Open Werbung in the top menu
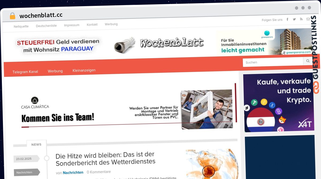Screen dimensions: 321x179 pos(111,24)
